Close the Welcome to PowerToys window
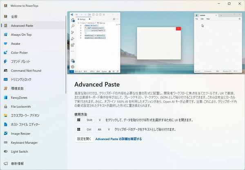245x170 pixels. (239, 4)
